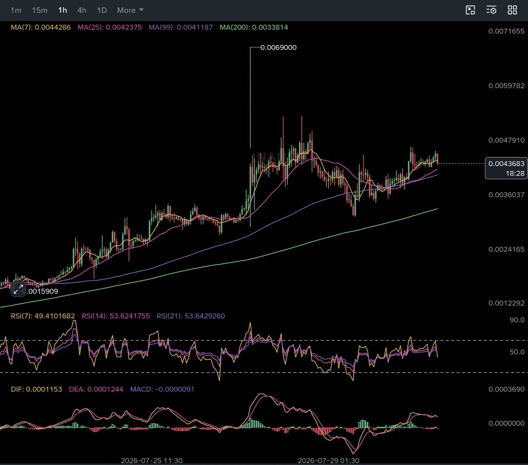Click the DIF value label

pos(36,389)
